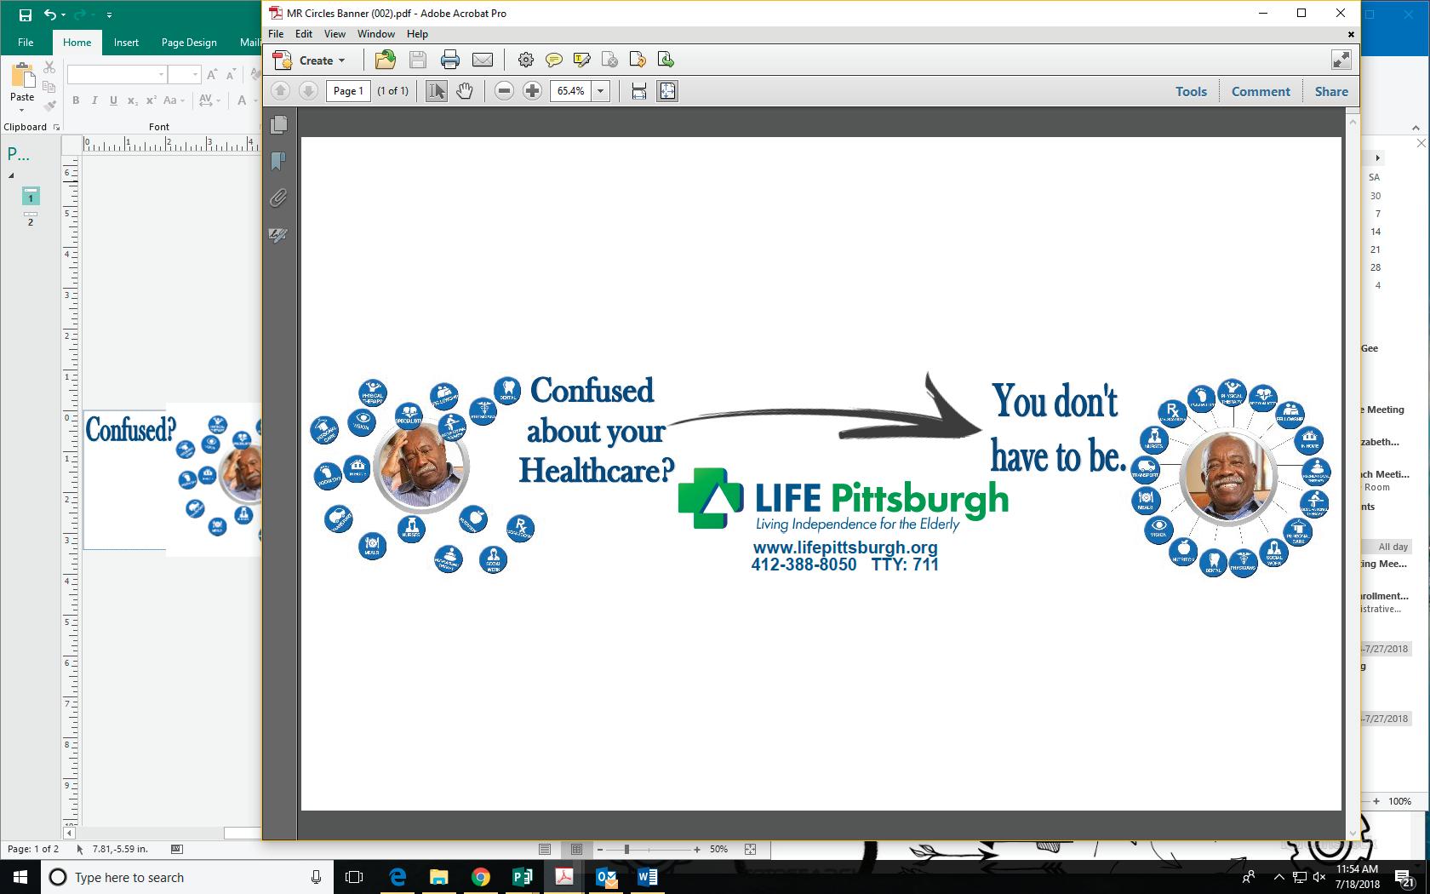Screen dimensions: 1430x894
Task: Open the File tab in Publisher
Action: click(x=26, y=43)
